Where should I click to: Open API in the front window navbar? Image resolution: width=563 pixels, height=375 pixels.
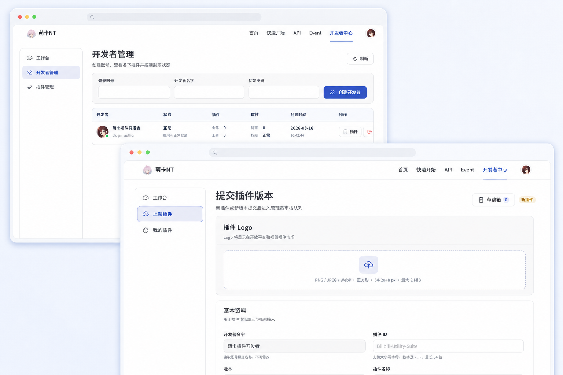(448, 170)
